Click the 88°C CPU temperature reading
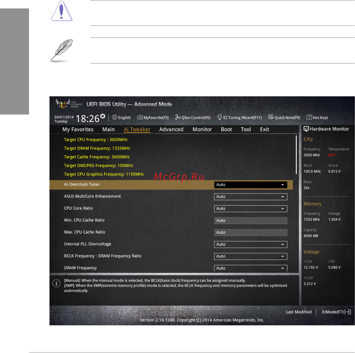The width and height of the screenshot is (355, 353). (332, 155)
